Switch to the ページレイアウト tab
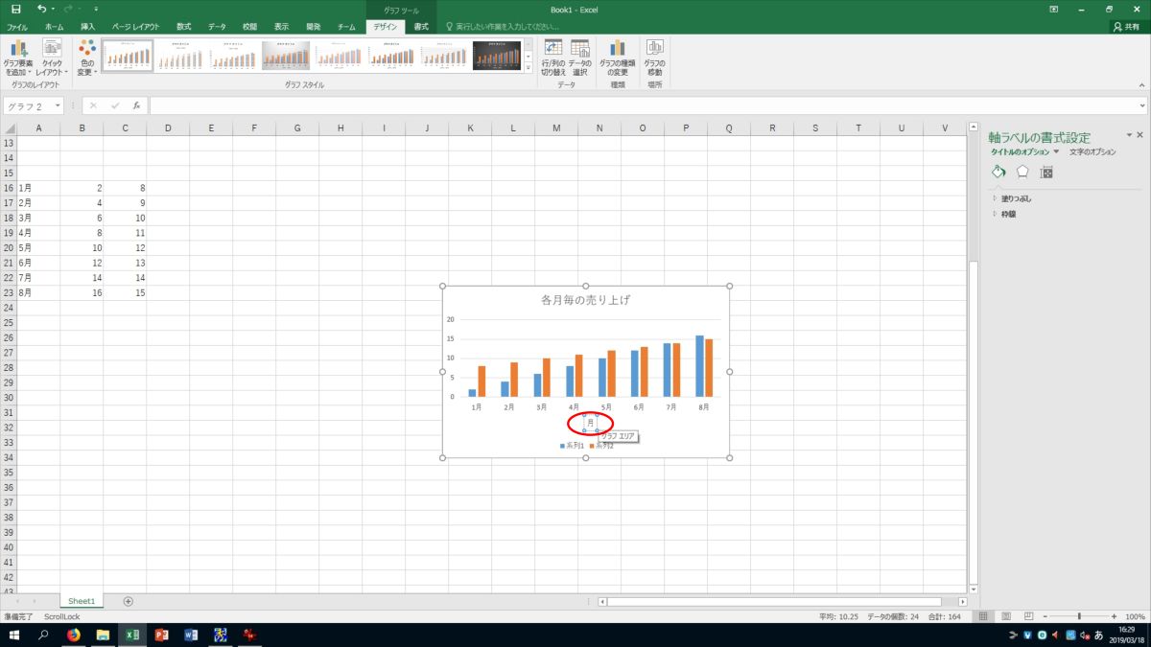The width and height of the screenshot is (1151, 647). 135,27
